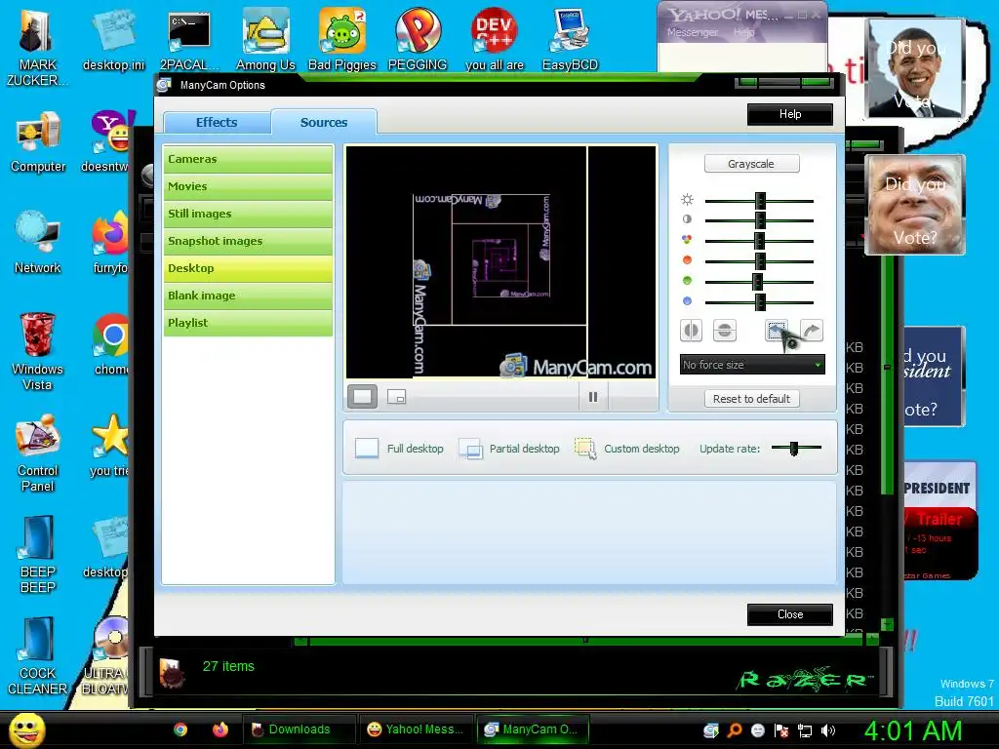Select Cameras in the source list
This screenshot has width=999, height=749.
coord(248,159)
